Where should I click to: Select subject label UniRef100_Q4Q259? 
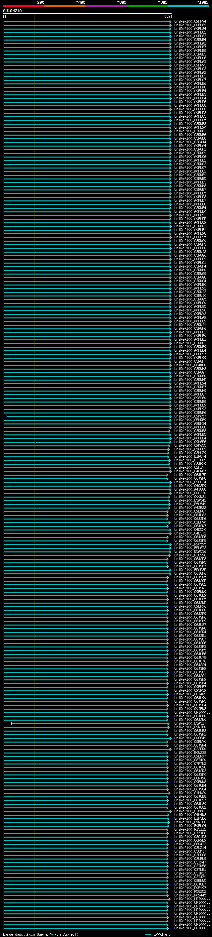tap(190, 486)
